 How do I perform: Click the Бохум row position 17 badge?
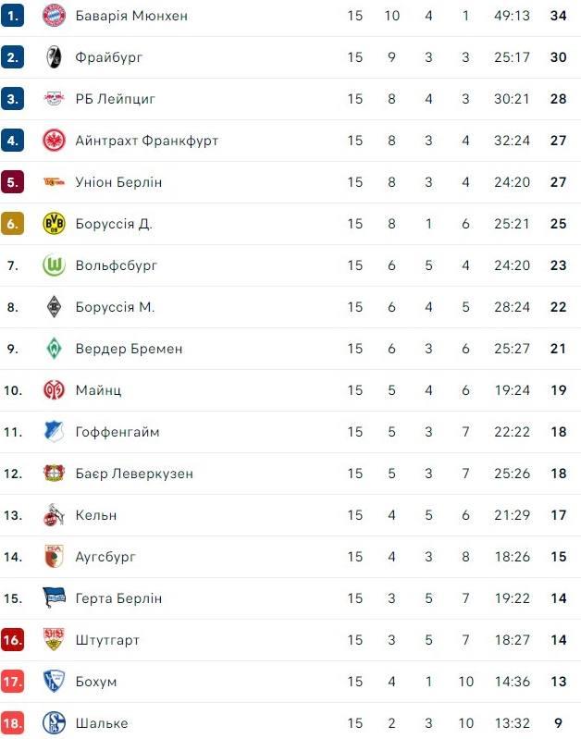tap(13, 682)
